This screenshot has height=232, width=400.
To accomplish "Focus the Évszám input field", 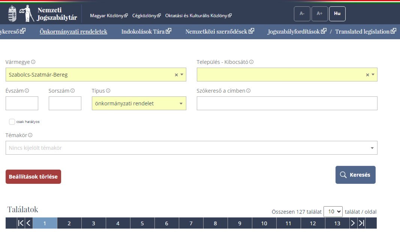I will (22, 103).
